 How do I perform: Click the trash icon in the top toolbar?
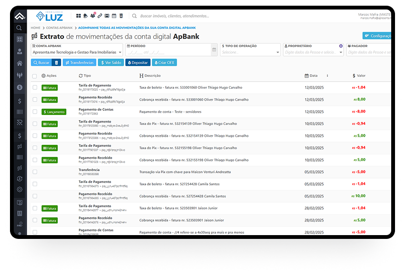point(121,16)
